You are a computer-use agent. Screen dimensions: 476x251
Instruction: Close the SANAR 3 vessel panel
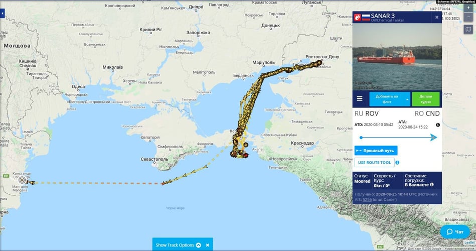pos(436,17)
